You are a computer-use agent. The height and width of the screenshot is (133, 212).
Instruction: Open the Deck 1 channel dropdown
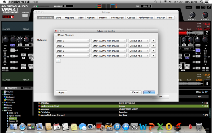(72, 41)
